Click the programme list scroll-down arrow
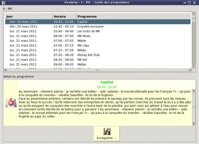Screen dimensions: 199x144 click(x=194, y=67)
